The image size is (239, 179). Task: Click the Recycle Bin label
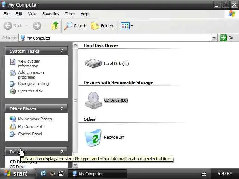pos(114,137)
